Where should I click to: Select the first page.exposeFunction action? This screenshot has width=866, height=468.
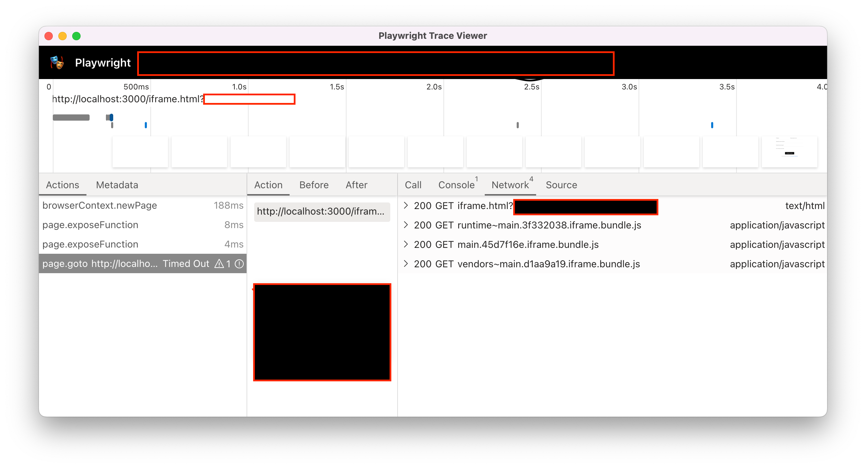pos(90,225)
